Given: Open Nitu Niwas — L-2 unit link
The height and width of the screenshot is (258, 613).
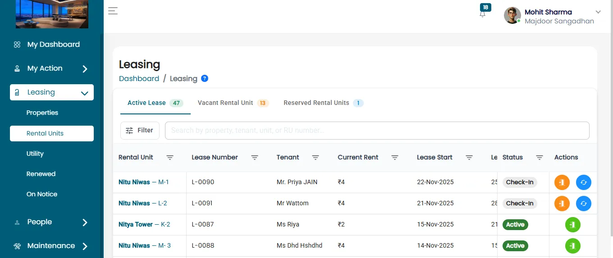Looking at the screenshot, I should 142,203.
